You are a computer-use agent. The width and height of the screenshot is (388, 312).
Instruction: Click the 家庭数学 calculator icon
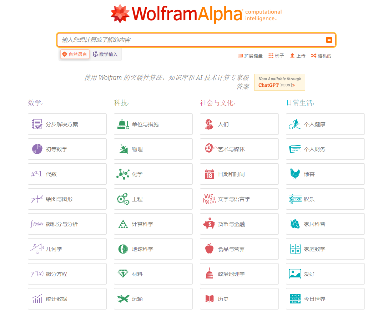point(295,249)
